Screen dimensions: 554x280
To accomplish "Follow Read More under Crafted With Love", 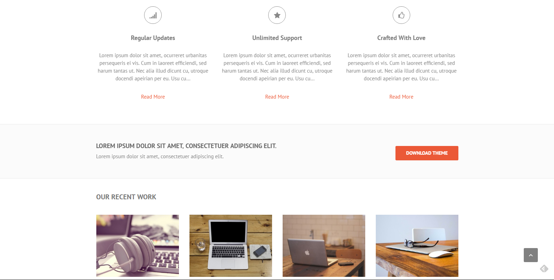I will click(x=401, y=97).
